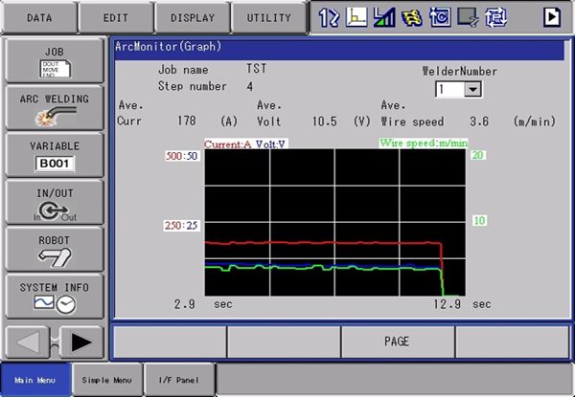Image resolution: width=575 pixels, height=397 pixels.
Task: Click the play arrow icon at top right
Action: (552, 16)
